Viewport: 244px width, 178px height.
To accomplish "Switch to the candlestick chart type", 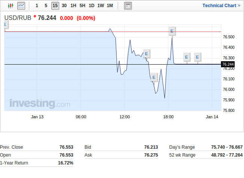I will (x=10, y=6).
